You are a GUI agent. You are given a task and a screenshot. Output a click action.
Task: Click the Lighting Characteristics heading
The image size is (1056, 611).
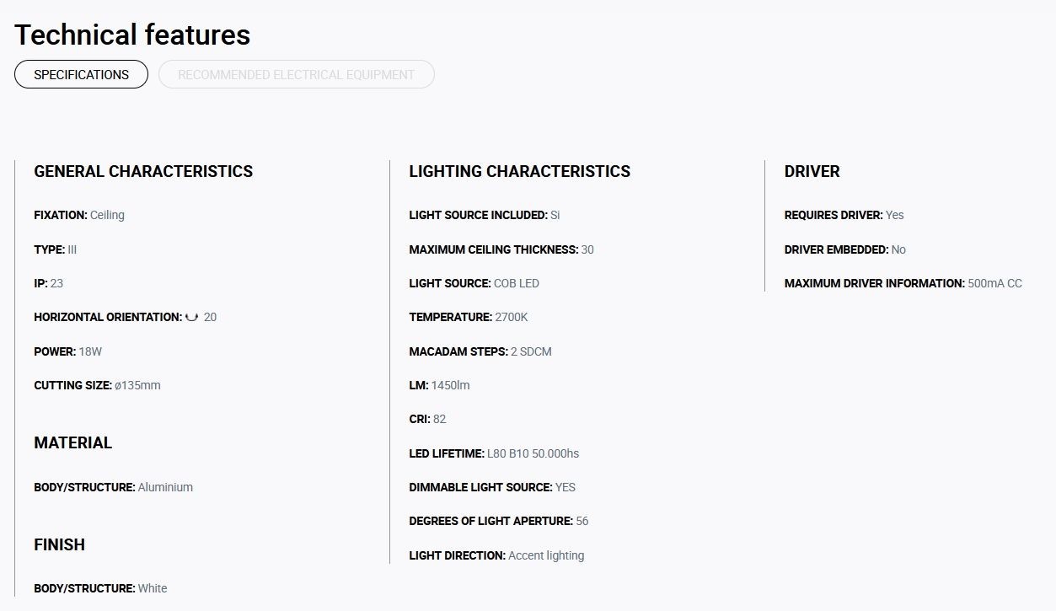point(519,171)
